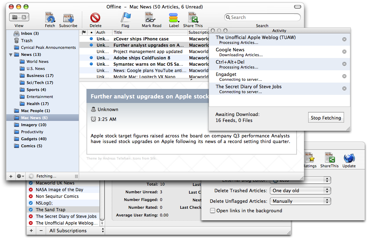Toggle unread dot for zCover iPhone case article
This screenshot has height=246, width=376.
click(x=91, y=39)
